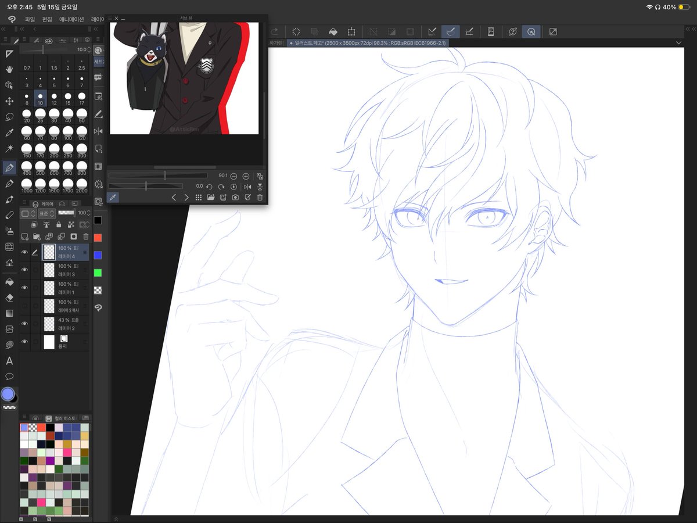Image resolution: width=697 pixels, height=523 pixels.
Task: Adjust layer opacity 100 stepper arrows
Action: click(89, 213)
